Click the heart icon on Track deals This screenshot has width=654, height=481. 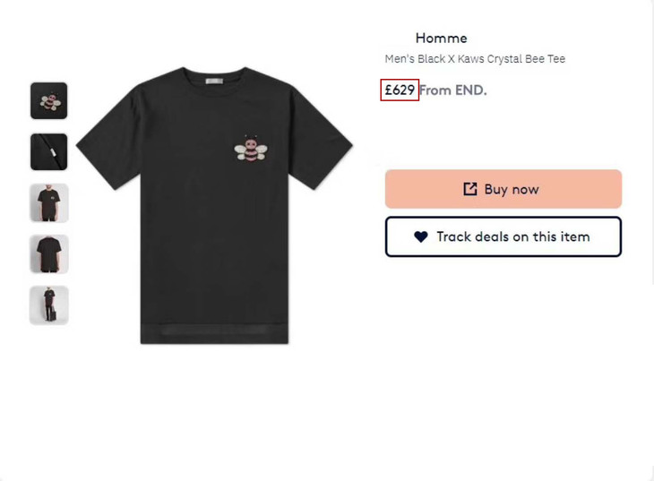(421, 236)
